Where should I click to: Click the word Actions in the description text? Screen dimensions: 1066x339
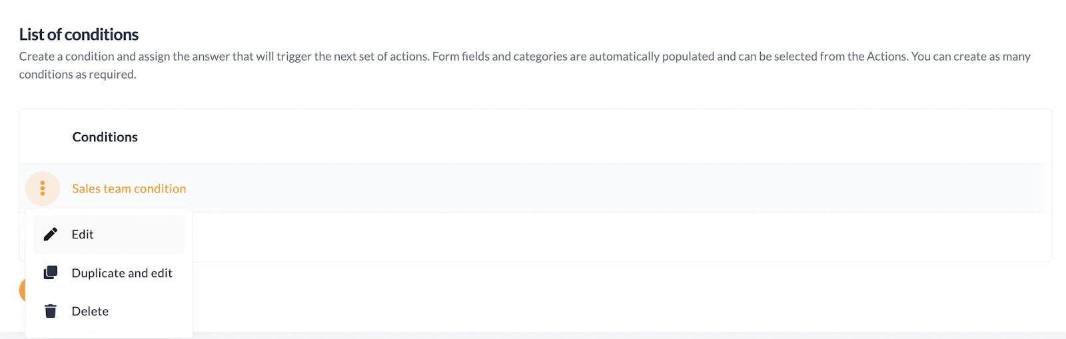click(887, 57)
